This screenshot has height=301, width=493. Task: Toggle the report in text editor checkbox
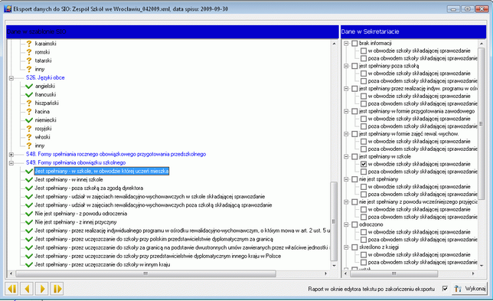[445, 289]
